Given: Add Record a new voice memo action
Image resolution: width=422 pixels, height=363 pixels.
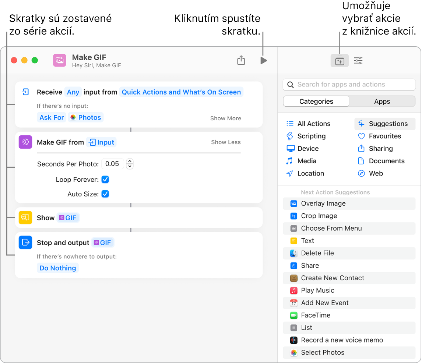Looking at the screenshot, I should pos(349,340).
